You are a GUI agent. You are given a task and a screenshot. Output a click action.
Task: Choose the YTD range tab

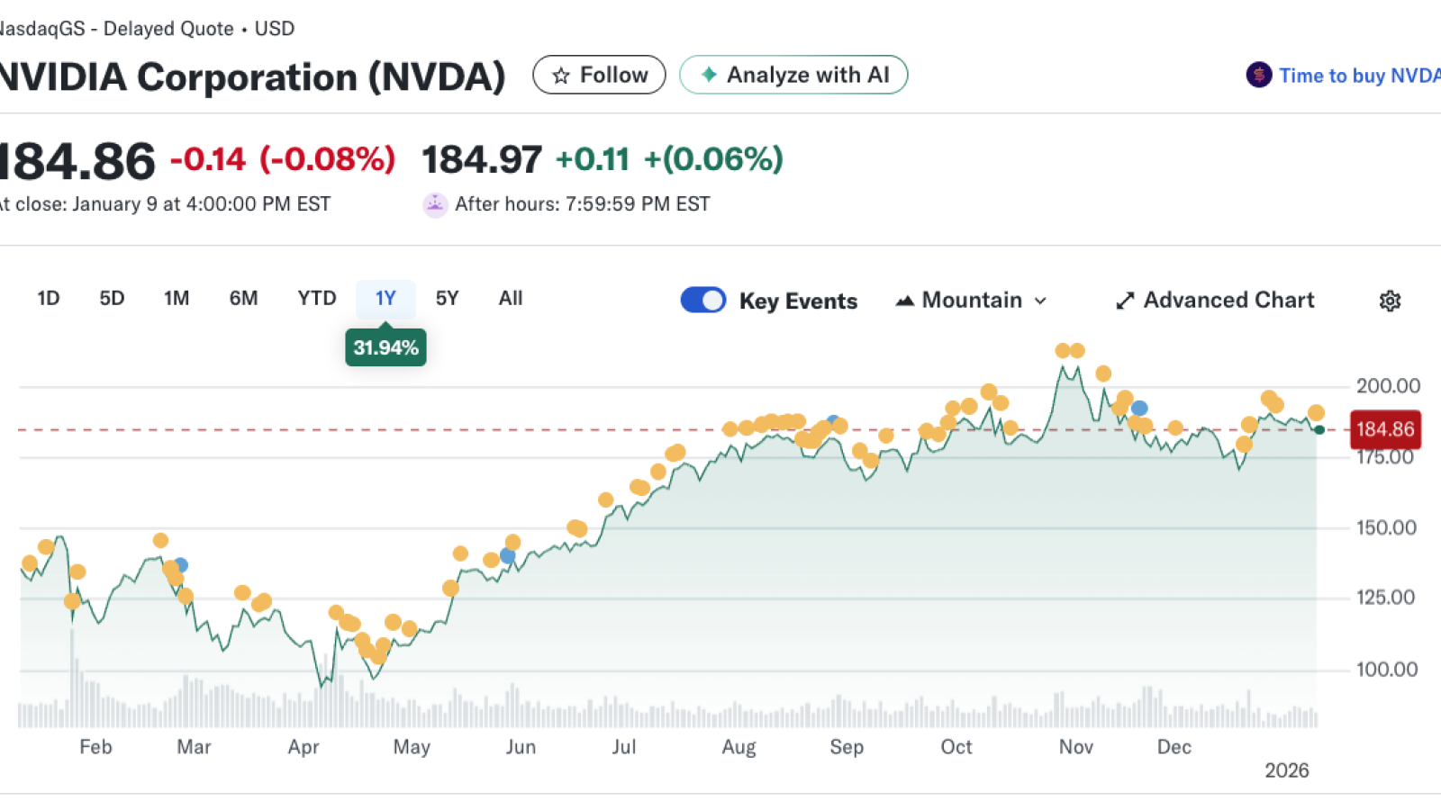(x=316, y=299)
